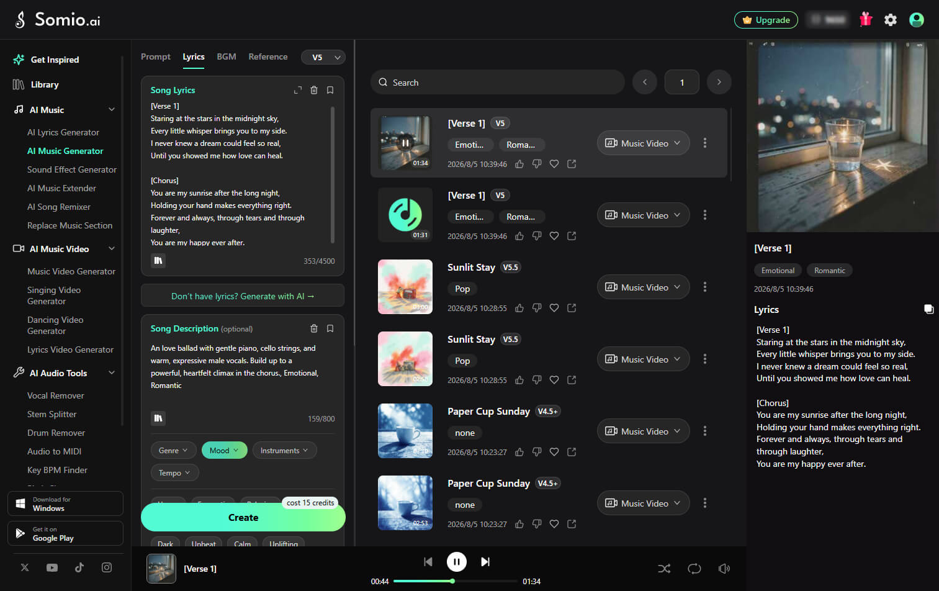Delete the Song Description text
The height and width of the screenshot is (591, 939).
[x=314, y=328]
